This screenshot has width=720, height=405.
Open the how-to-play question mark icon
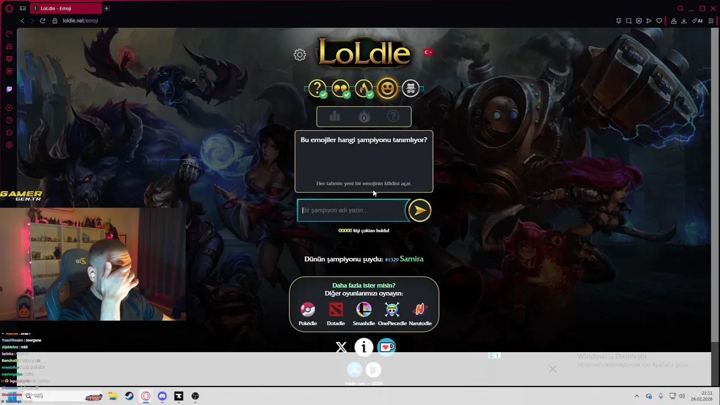click(393, 116)
